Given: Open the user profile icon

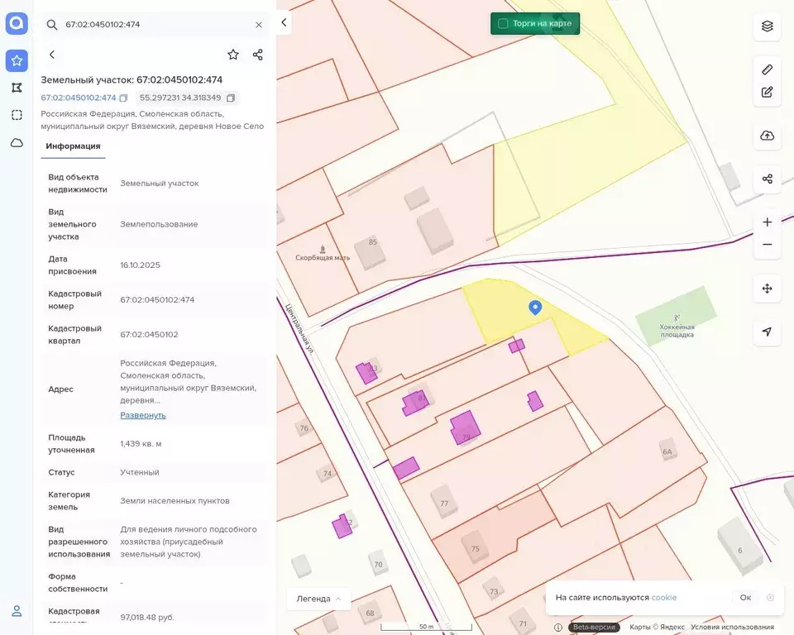Looking at the screenshot, I should pyautogui.click(x=17, y=611).
